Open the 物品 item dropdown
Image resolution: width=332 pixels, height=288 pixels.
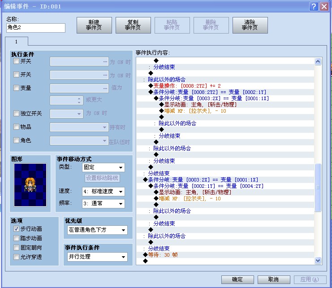pyautogui.click(x=79, y=127)
